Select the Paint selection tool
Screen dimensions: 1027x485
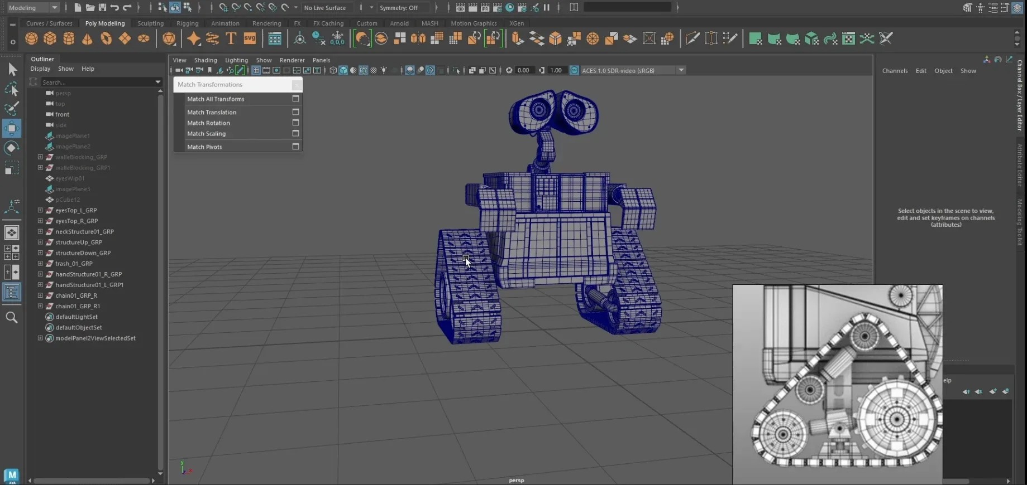tap(12, 108)
